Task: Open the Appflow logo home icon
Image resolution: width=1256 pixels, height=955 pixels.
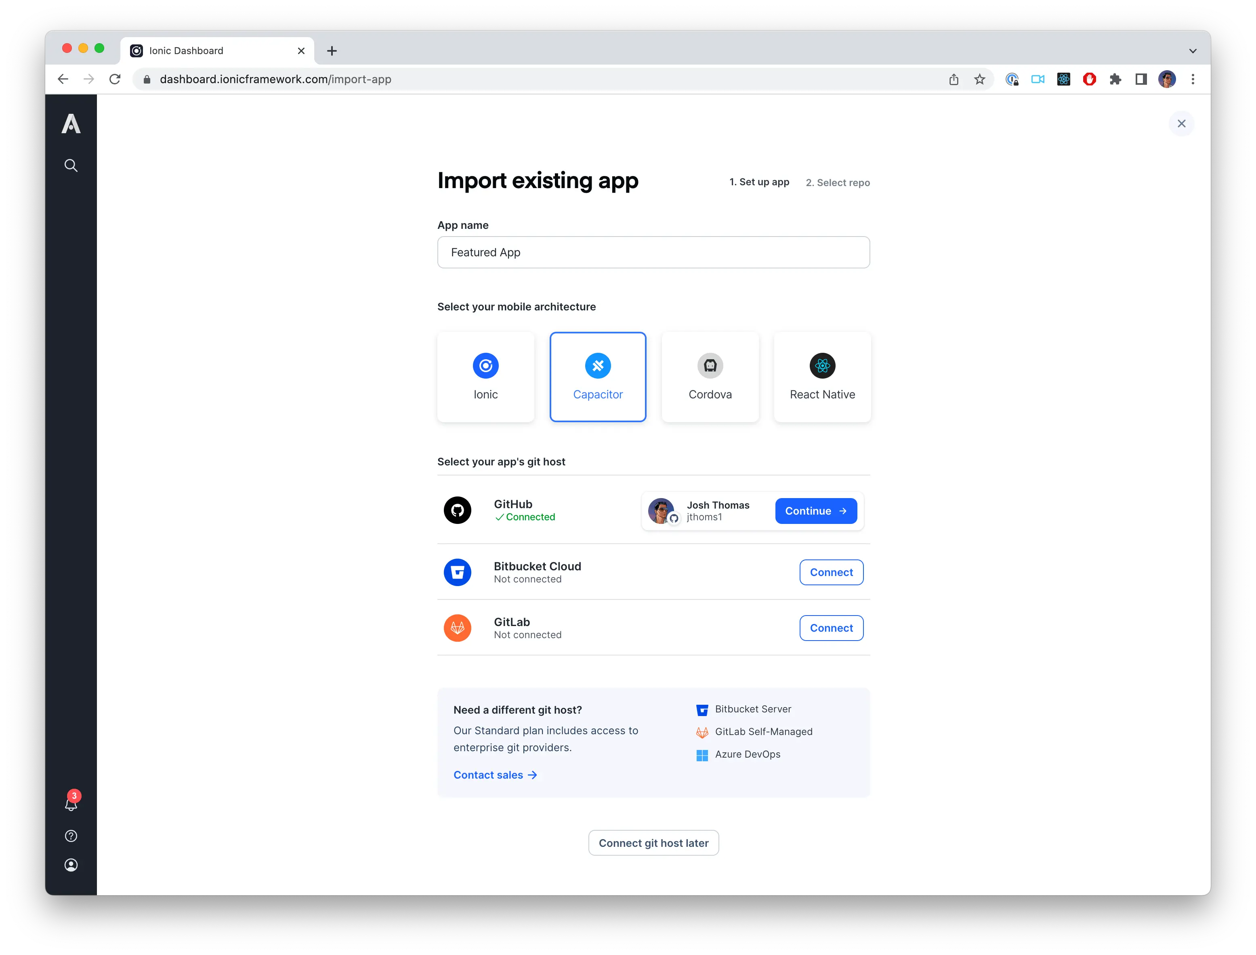Action: click(x=71, y=124)
